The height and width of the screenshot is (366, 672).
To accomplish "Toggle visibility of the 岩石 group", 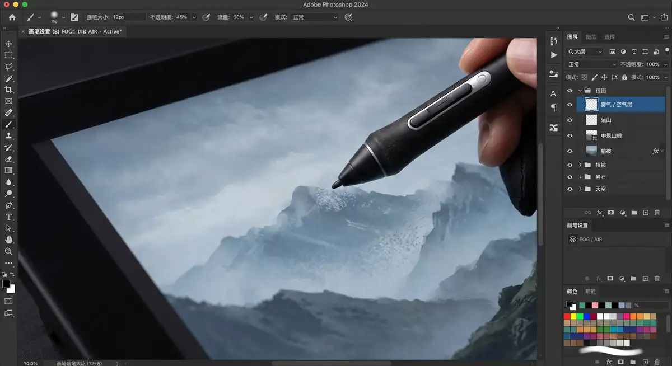I will 570,177.
